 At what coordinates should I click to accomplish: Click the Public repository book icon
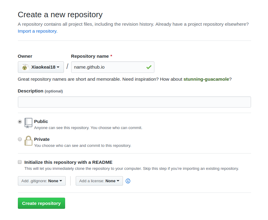pyautogui.click(x=28, y=123)
